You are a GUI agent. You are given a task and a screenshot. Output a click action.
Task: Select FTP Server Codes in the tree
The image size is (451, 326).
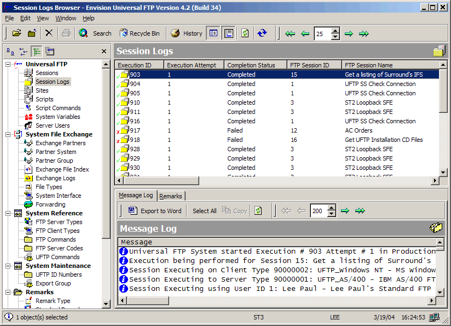(59, 248)
